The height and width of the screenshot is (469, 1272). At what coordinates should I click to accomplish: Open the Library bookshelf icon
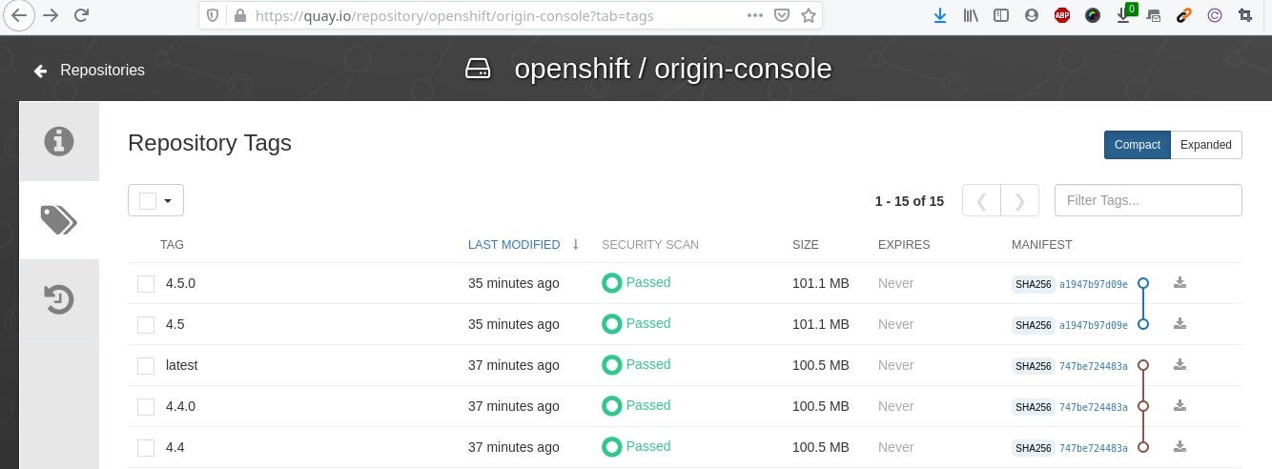[971, 15]
